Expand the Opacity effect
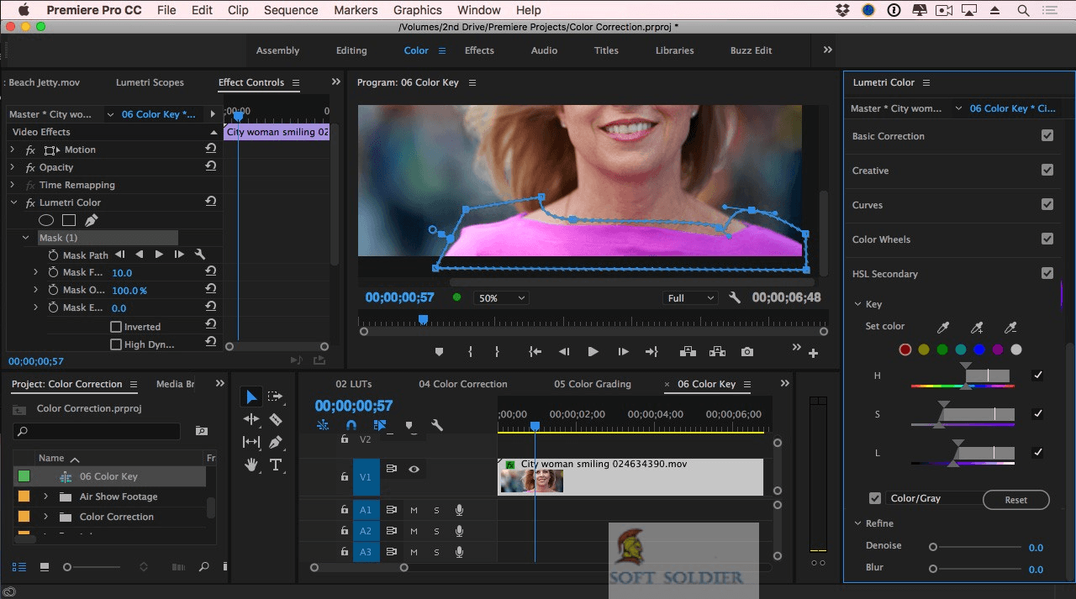 [13, 167]
